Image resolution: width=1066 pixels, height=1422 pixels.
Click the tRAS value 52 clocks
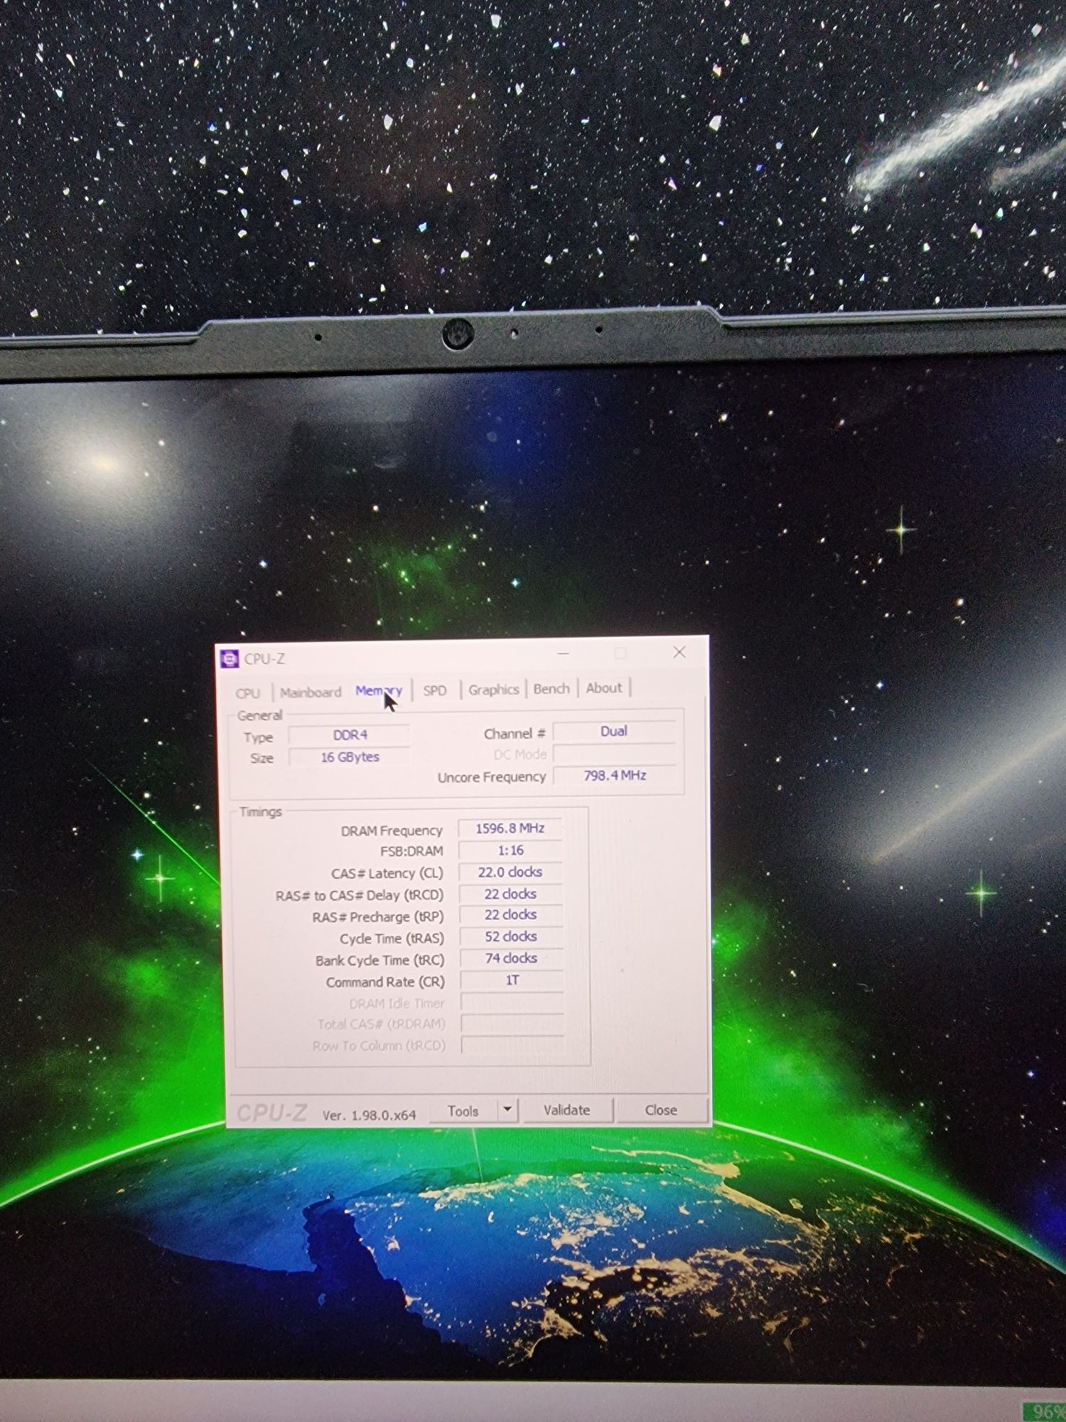[x=510, y=936]
